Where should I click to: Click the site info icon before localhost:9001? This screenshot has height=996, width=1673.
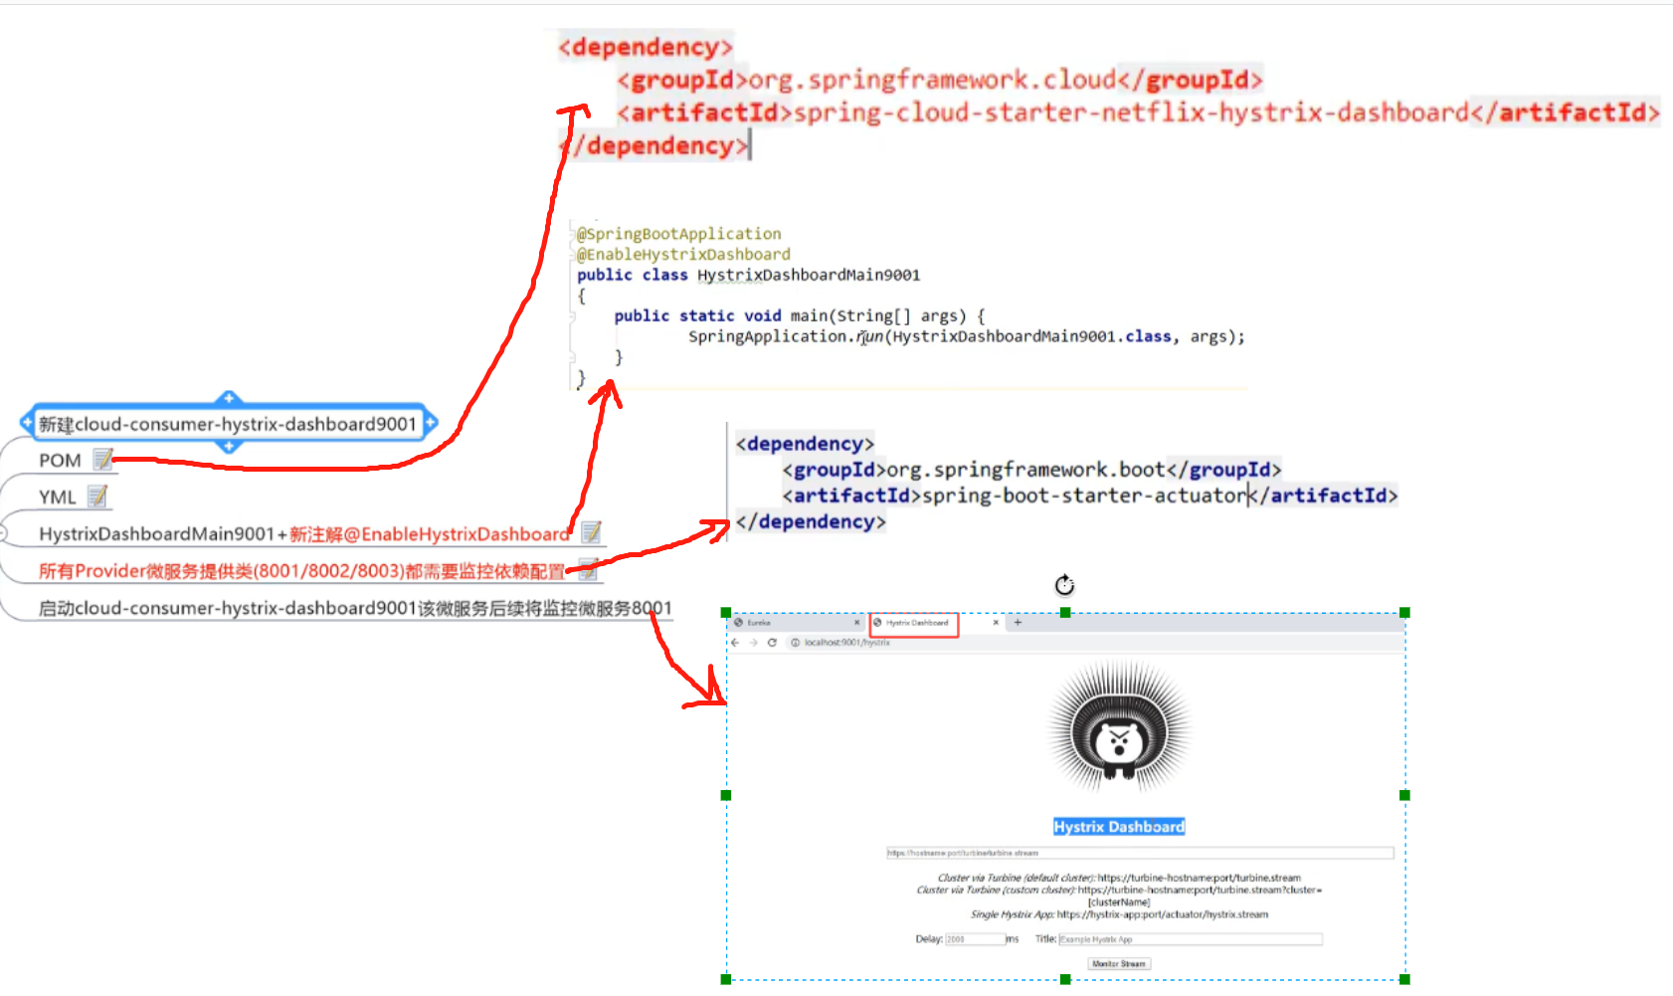(795, 643)
